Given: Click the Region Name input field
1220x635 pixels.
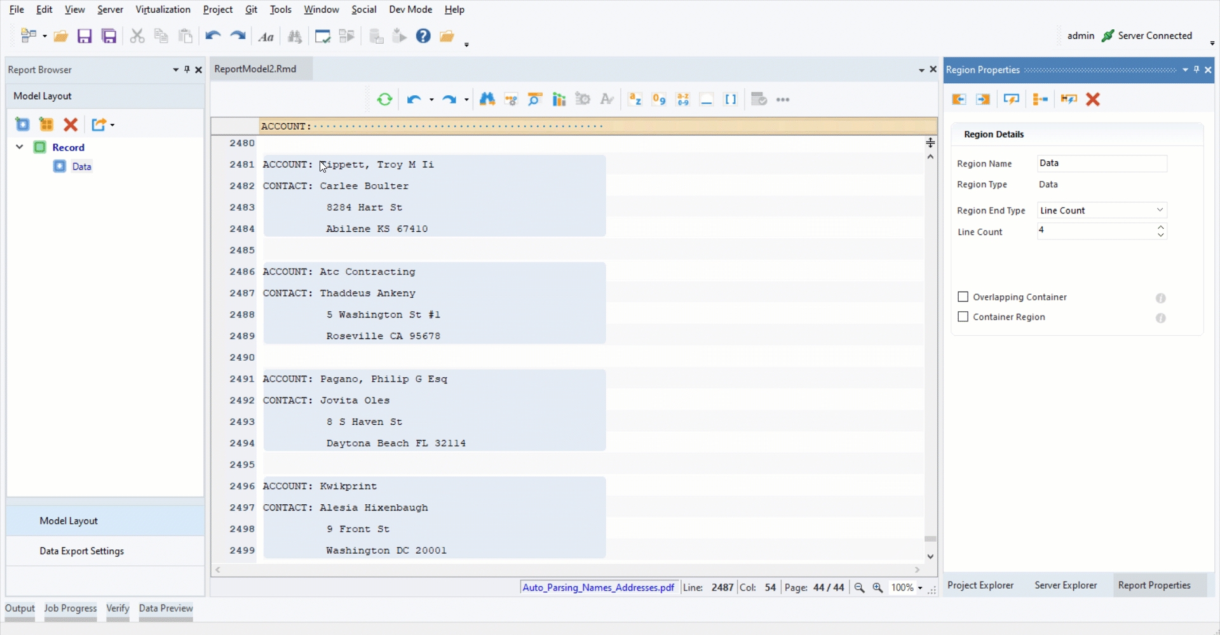Looking at the screenshot, I should click(x=1101, y=164).
